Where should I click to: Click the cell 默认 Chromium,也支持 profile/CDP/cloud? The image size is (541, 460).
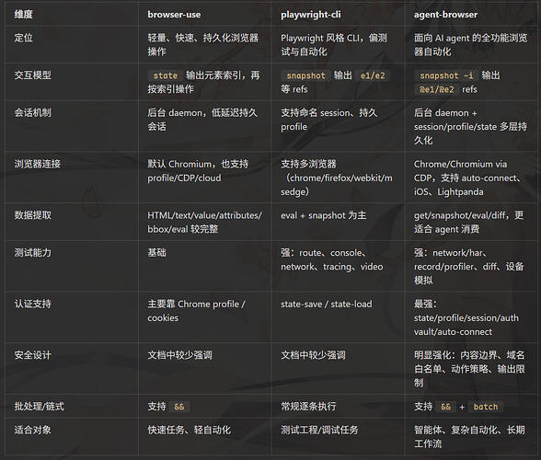point(198,171)
